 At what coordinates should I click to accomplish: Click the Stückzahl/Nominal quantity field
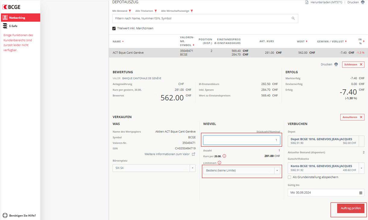coord(242,140)
